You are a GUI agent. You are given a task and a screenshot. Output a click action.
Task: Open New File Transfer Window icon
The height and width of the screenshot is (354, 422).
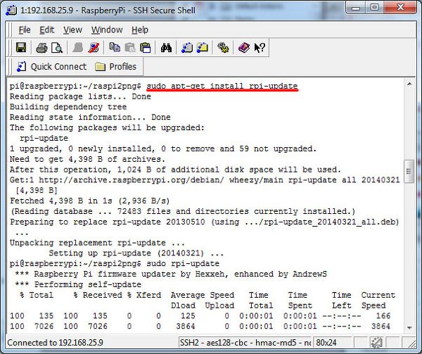coord(203,47)
